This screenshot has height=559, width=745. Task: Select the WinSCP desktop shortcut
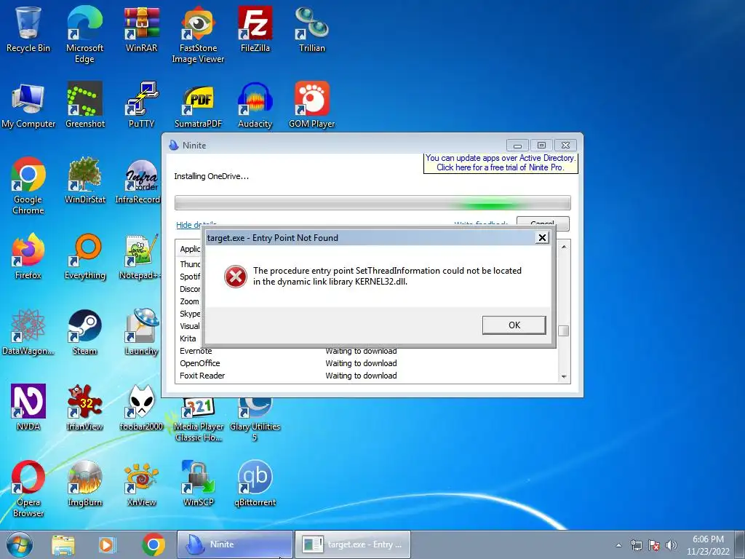point(198,484)
